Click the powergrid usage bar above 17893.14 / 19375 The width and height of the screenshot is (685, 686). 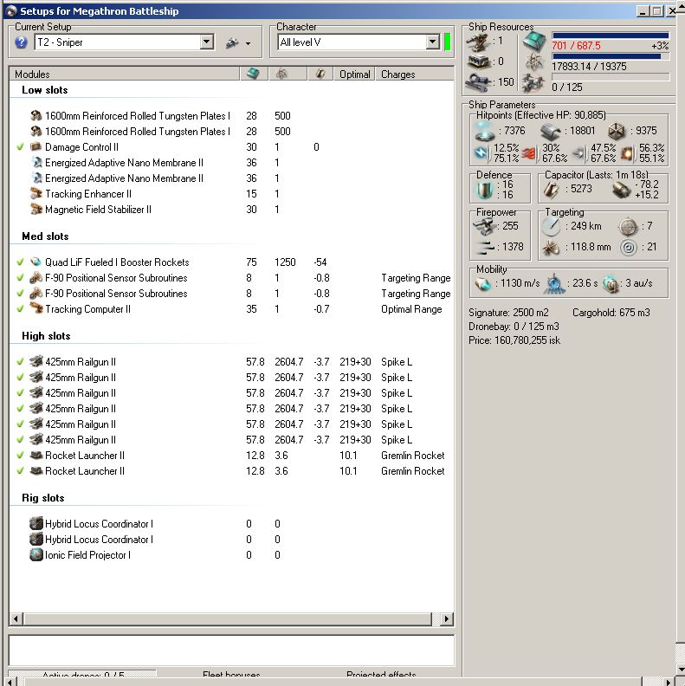pos(611,56)
